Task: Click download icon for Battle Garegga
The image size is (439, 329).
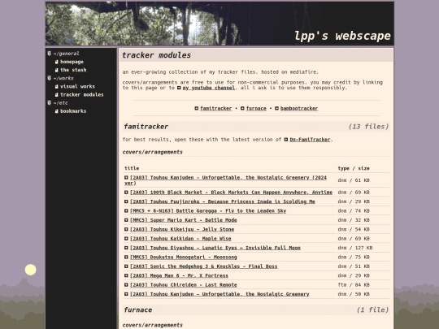Action: pos(126,210)
